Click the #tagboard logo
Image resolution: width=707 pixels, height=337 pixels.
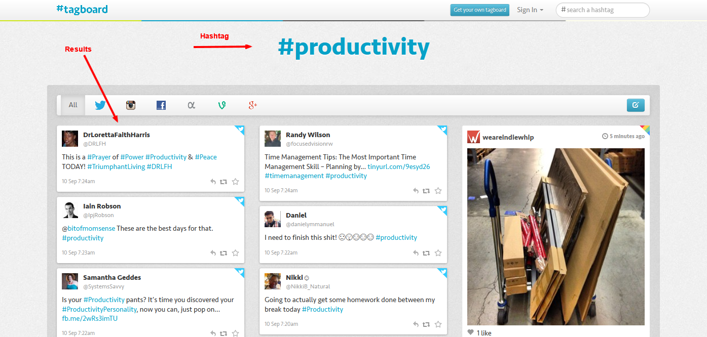tap(82, 9)
